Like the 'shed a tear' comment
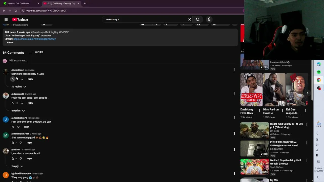This screenshot has width=324, height=182. pos(13,158)
